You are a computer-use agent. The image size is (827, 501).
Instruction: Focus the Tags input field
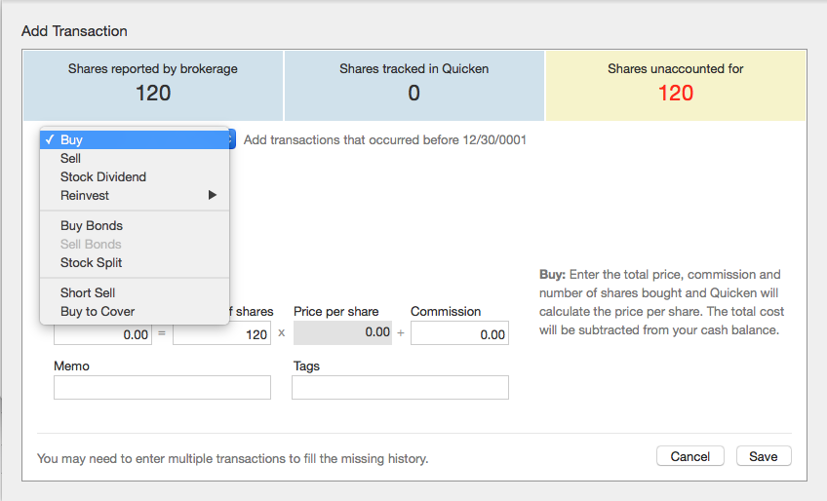tap(400, 388)
